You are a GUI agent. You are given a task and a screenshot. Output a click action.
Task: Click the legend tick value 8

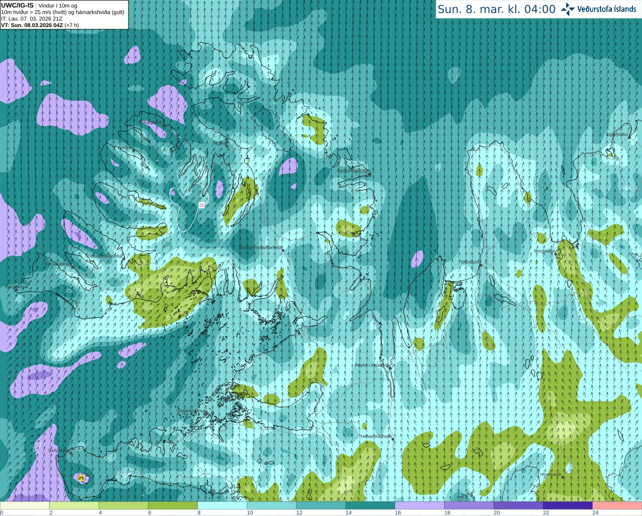tap(199, 512)
